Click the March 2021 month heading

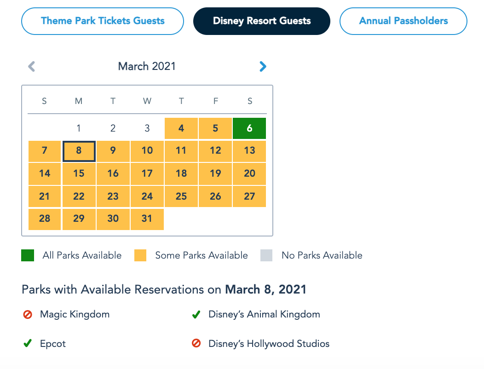pyautogui.click(x=147, y=66)
